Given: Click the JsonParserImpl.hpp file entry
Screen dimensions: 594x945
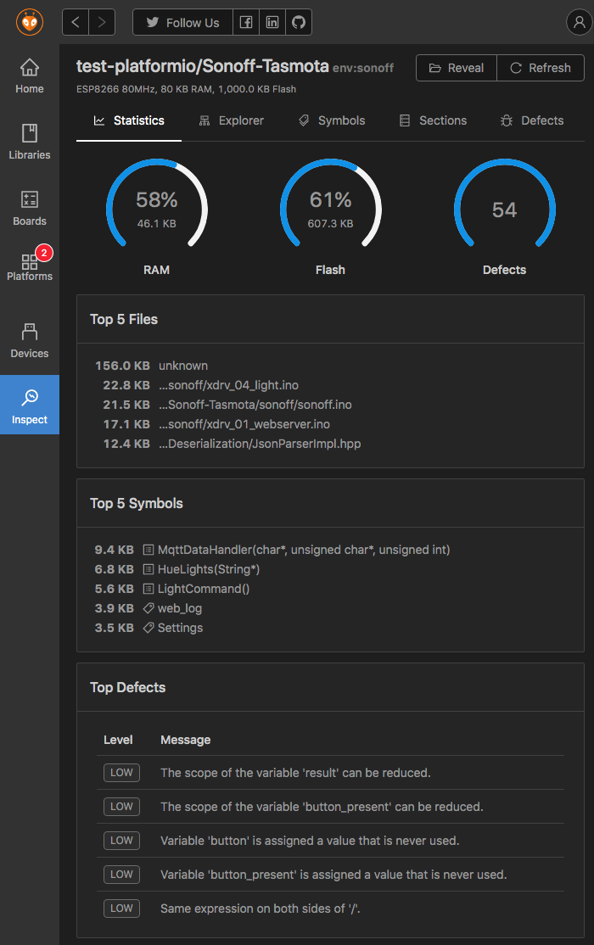Looking at the screenshot, I should tap(260, 444).
